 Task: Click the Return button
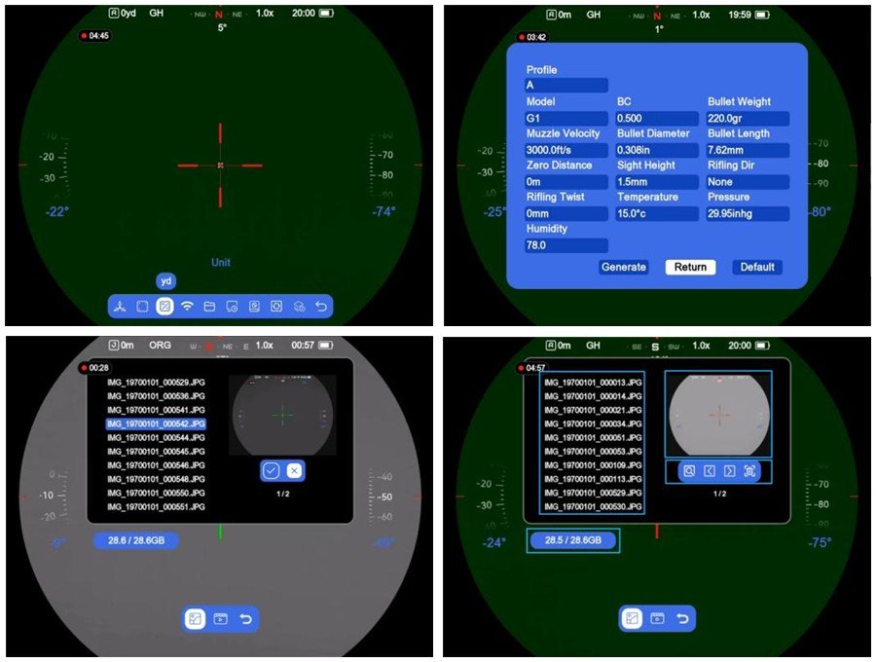click(x=690, y=267)
